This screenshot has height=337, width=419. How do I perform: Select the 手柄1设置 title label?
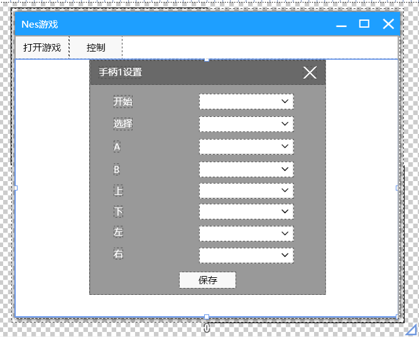tap(120, 72)
